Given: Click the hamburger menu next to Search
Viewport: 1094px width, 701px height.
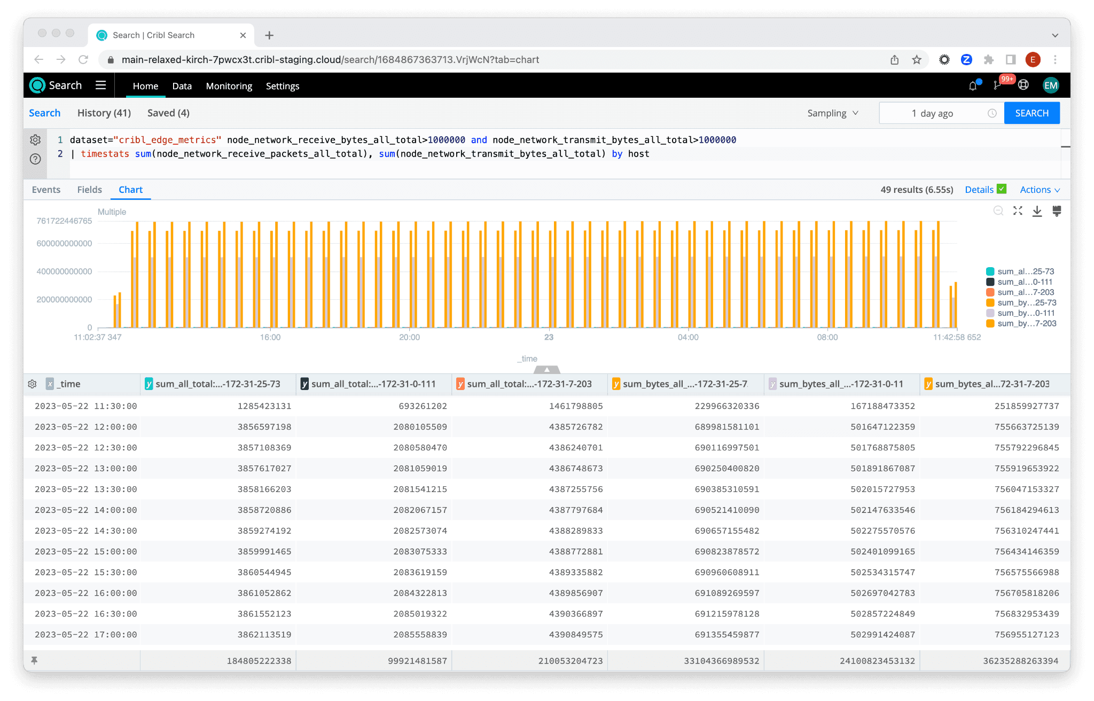Looking at the screenshot, I should point(100,85).
